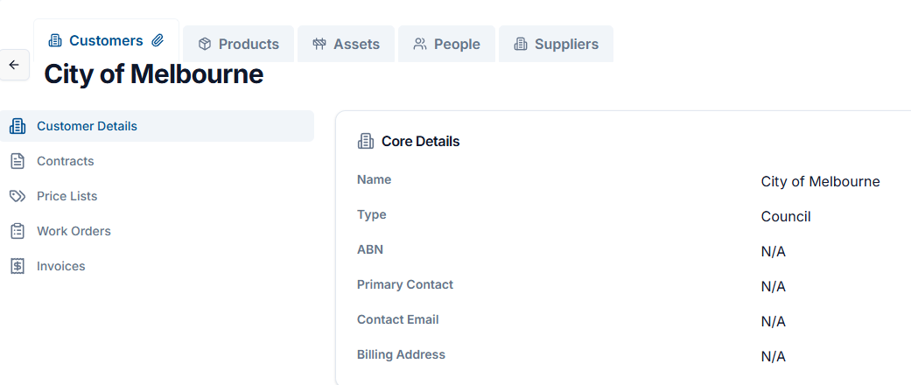Click the Customer Details sidebar icon
This screenshot has width=911, height=385.
pos(18,126)
